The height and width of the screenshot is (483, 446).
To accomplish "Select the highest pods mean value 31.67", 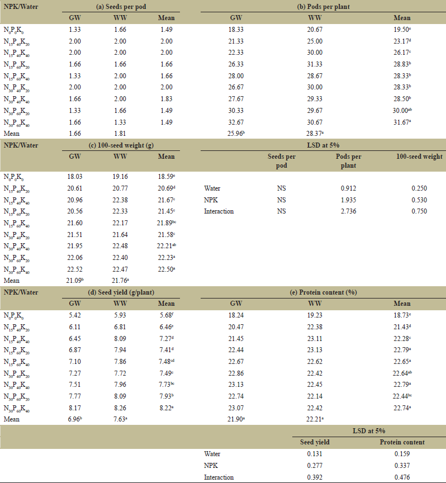I will [402, 124].
